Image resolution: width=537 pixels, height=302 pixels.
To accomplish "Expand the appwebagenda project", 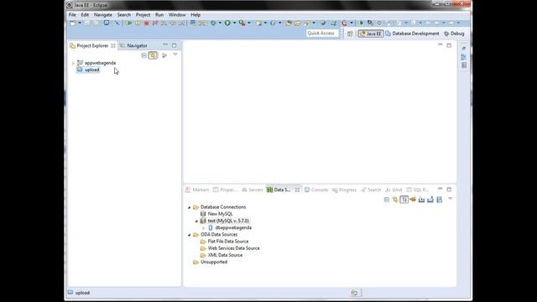I will pos(73,63).
